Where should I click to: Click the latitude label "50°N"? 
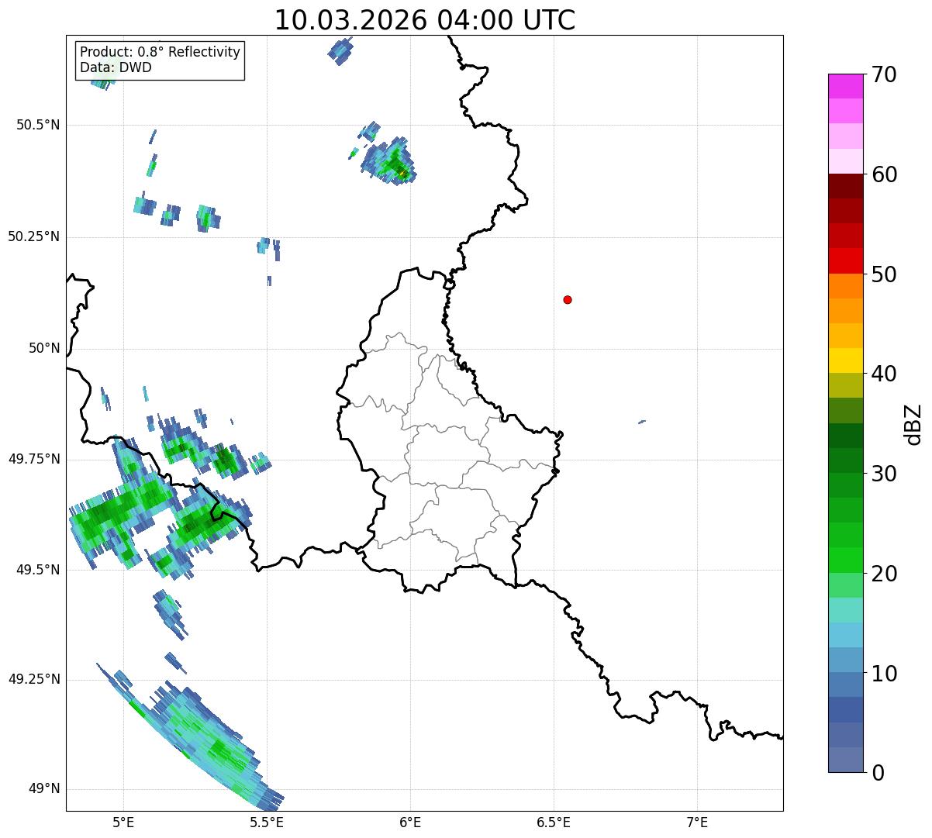coord(45,348)
